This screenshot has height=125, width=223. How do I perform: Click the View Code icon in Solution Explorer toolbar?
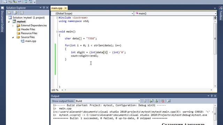[x=22, y=13]
